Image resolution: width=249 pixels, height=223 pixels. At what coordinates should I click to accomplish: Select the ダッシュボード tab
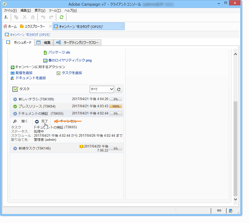pos(18,43)
